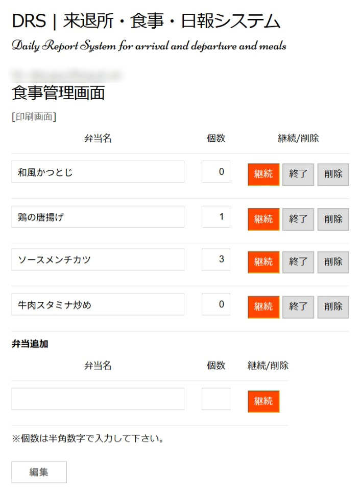Set 牛肉スタミナ炒め to 終了
Image resolution: width=361 pixels, height=491 pixels.
pyautogui.click(x=298, y=307)
